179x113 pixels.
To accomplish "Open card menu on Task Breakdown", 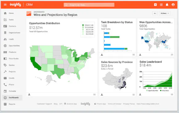I will [134, 55].
